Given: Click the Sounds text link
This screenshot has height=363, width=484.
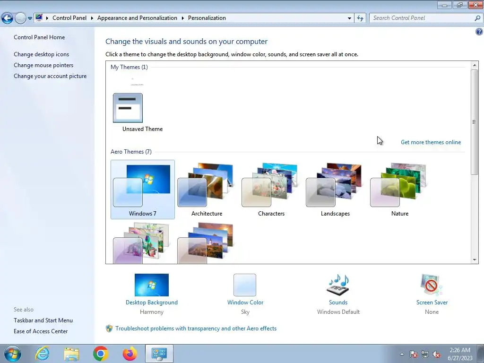Looking at the screenshot, I should [338, 302].
